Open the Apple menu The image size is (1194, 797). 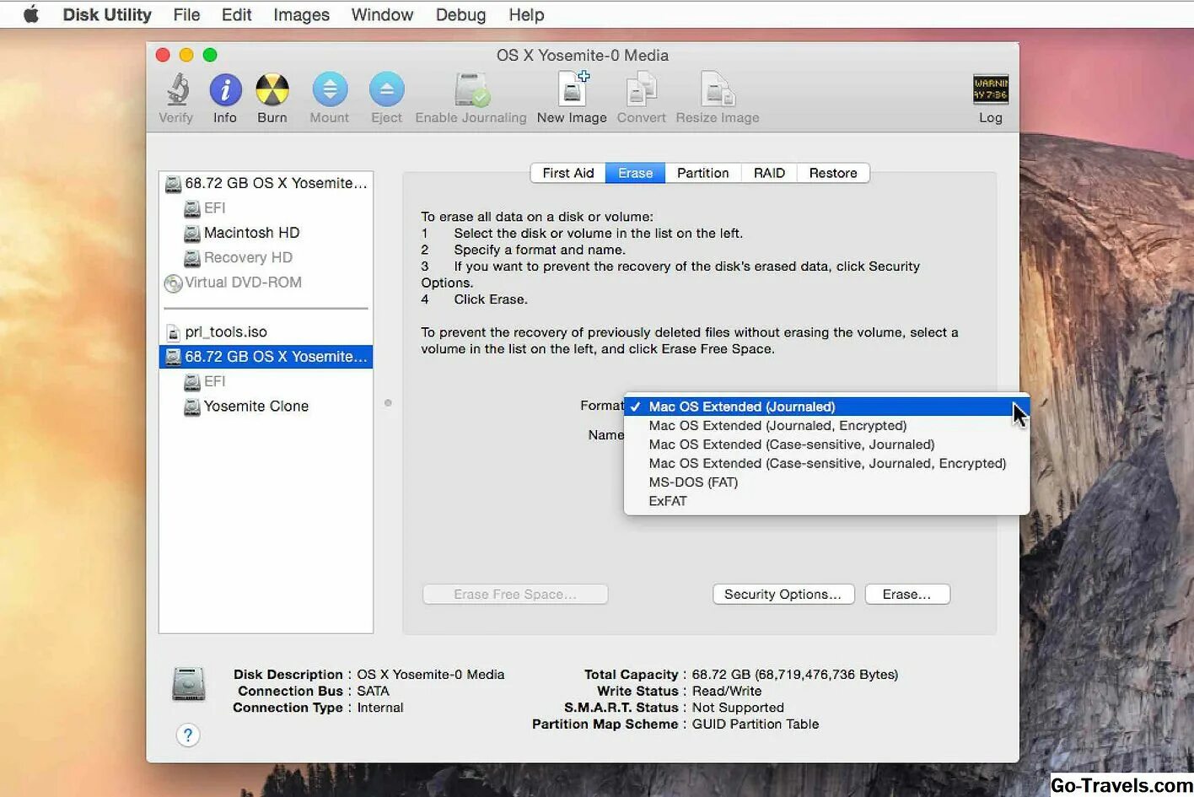tap(31, 14)
